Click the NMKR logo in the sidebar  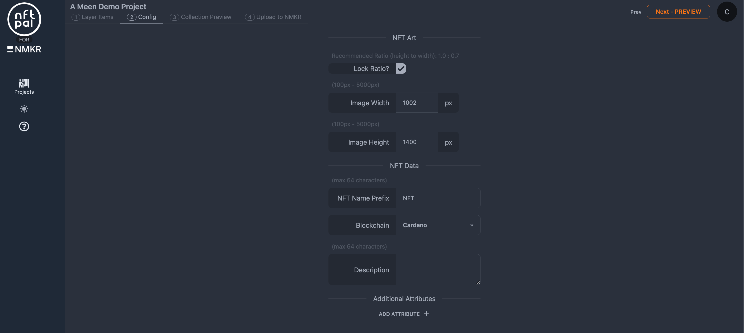pyautogui.click(x=24, y=49)
